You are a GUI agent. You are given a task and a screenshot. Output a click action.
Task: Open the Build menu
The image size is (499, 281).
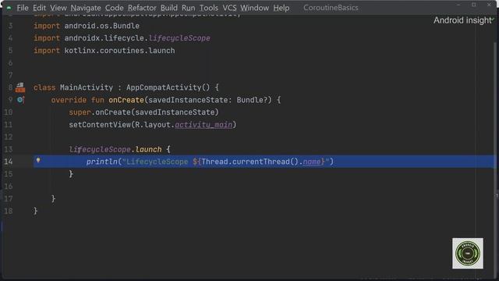168,8
